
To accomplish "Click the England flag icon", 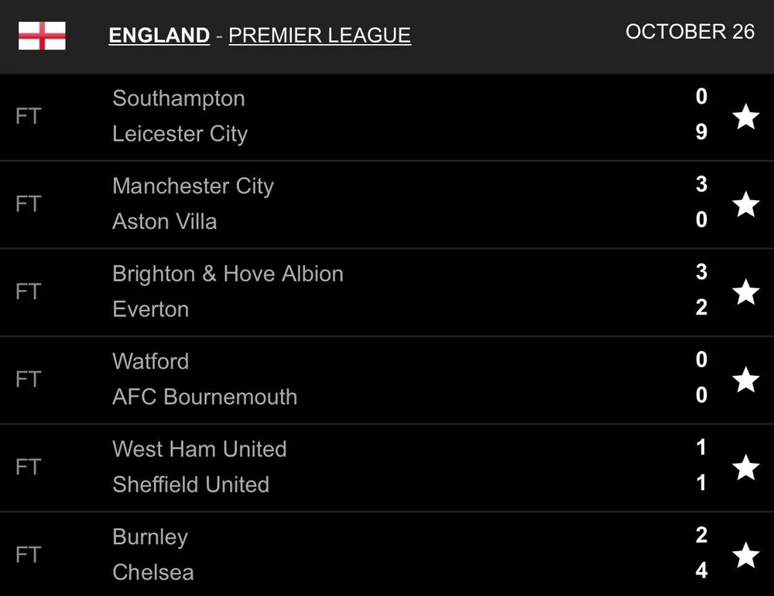I will pos(42,36).
